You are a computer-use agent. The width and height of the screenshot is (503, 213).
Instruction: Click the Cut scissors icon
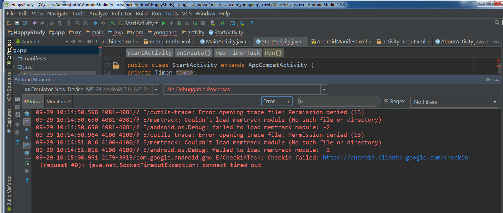coord(52,23)
